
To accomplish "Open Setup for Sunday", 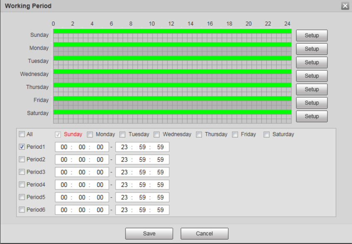I will pos(312,35).
